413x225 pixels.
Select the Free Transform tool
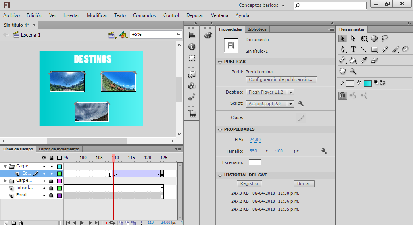[364, 39]
